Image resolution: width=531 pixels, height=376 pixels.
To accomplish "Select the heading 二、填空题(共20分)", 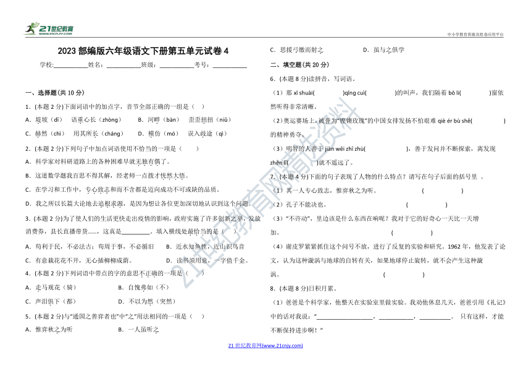I will coord(299,65).
